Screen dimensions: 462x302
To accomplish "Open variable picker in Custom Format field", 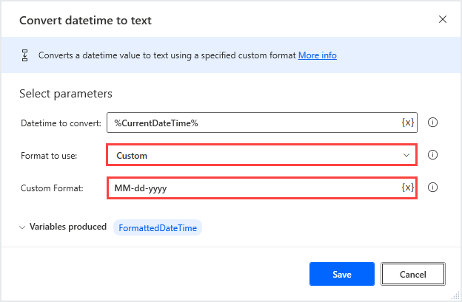I will pos(406,188).
